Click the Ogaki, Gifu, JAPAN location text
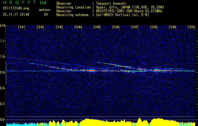Screen dimensions: 198x126 pos(130,7)
